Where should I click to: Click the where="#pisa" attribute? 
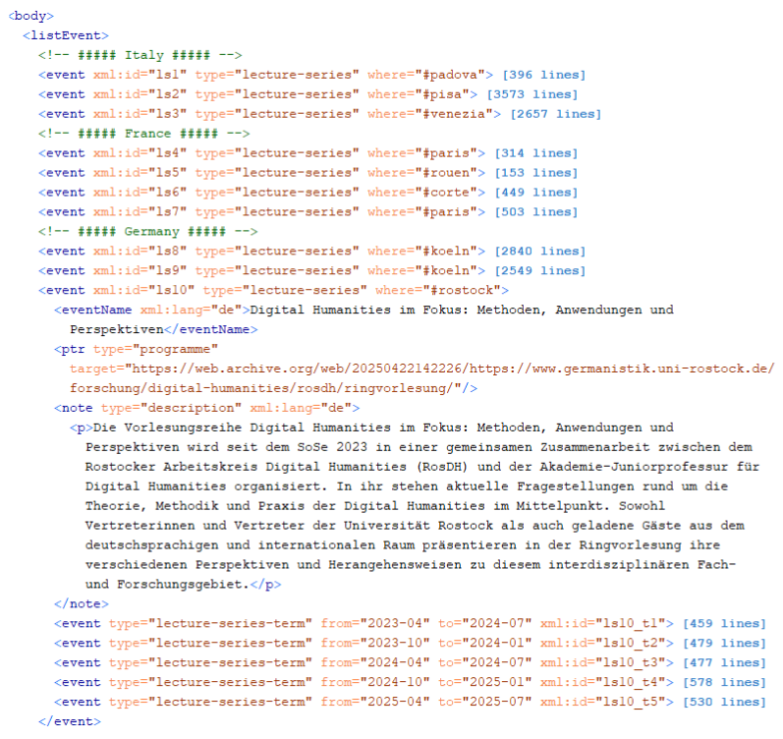coord(419,94)
